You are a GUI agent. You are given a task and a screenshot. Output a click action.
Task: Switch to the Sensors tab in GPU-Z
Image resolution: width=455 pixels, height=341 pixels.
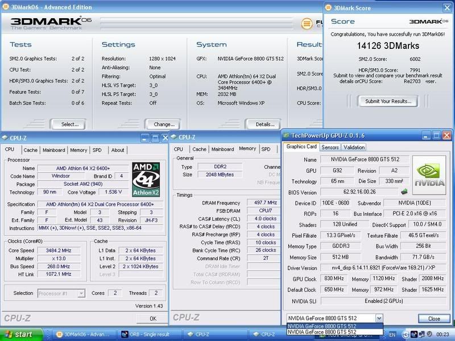[330, 147]
